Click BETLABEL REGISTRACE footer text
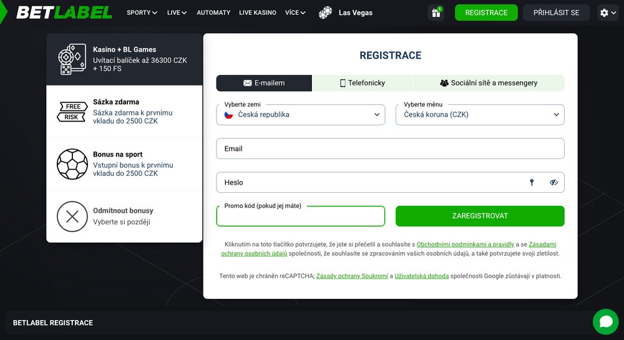Image resolution: width=624 pixels, height=340 pixels. click(53, 323)
